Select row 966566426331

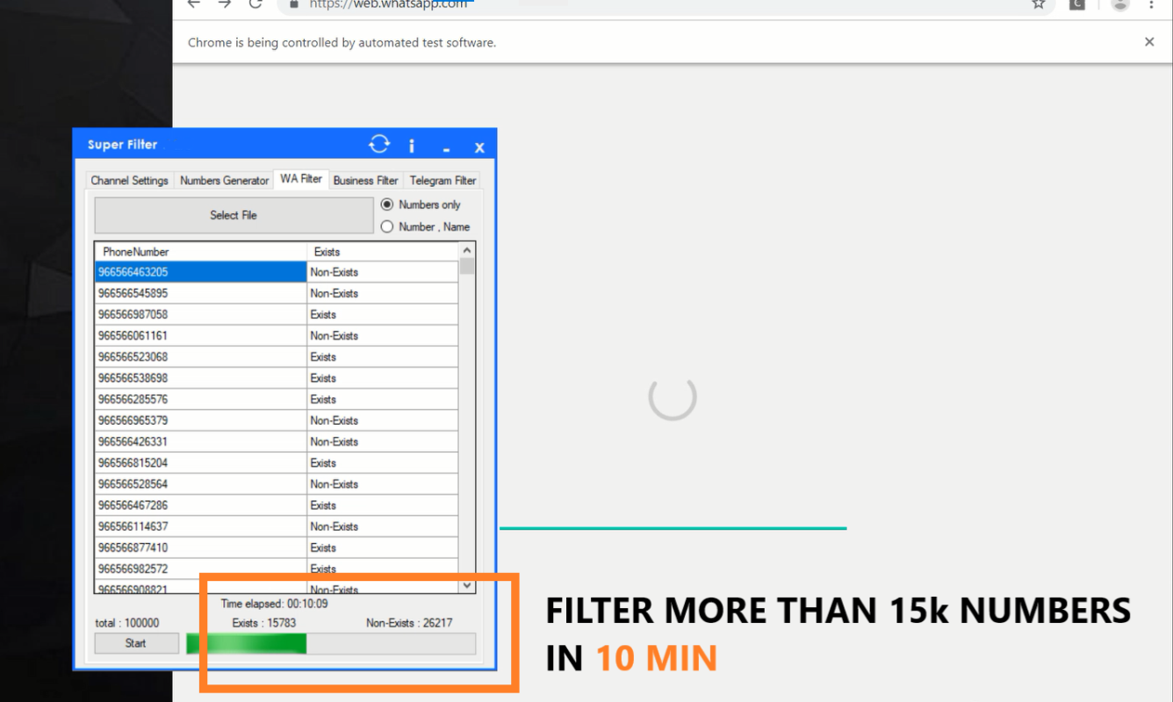click(x=277, y=441)
